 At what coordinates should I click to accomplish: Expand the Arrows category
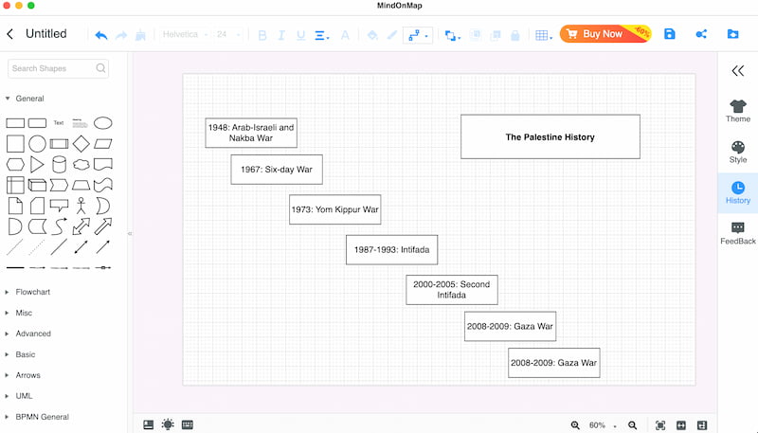click(23, 375)
